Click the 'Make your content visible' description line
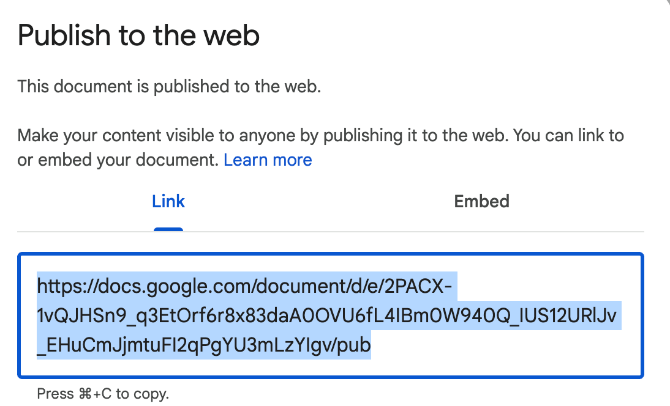This screenshot has width=670, height=406. click(x=320, y=135)
